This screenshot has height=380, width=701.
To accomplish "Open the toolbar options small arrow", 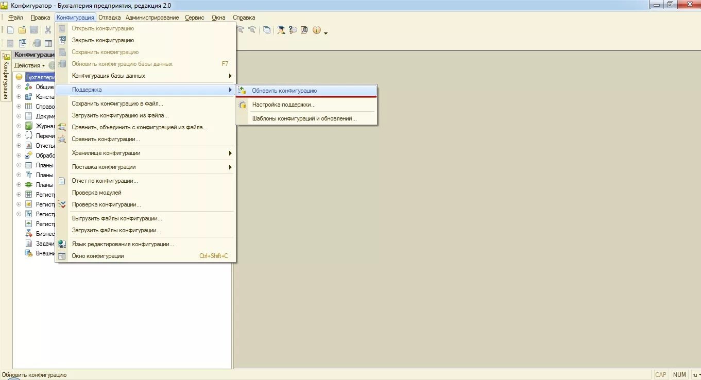I will point(326,32).
